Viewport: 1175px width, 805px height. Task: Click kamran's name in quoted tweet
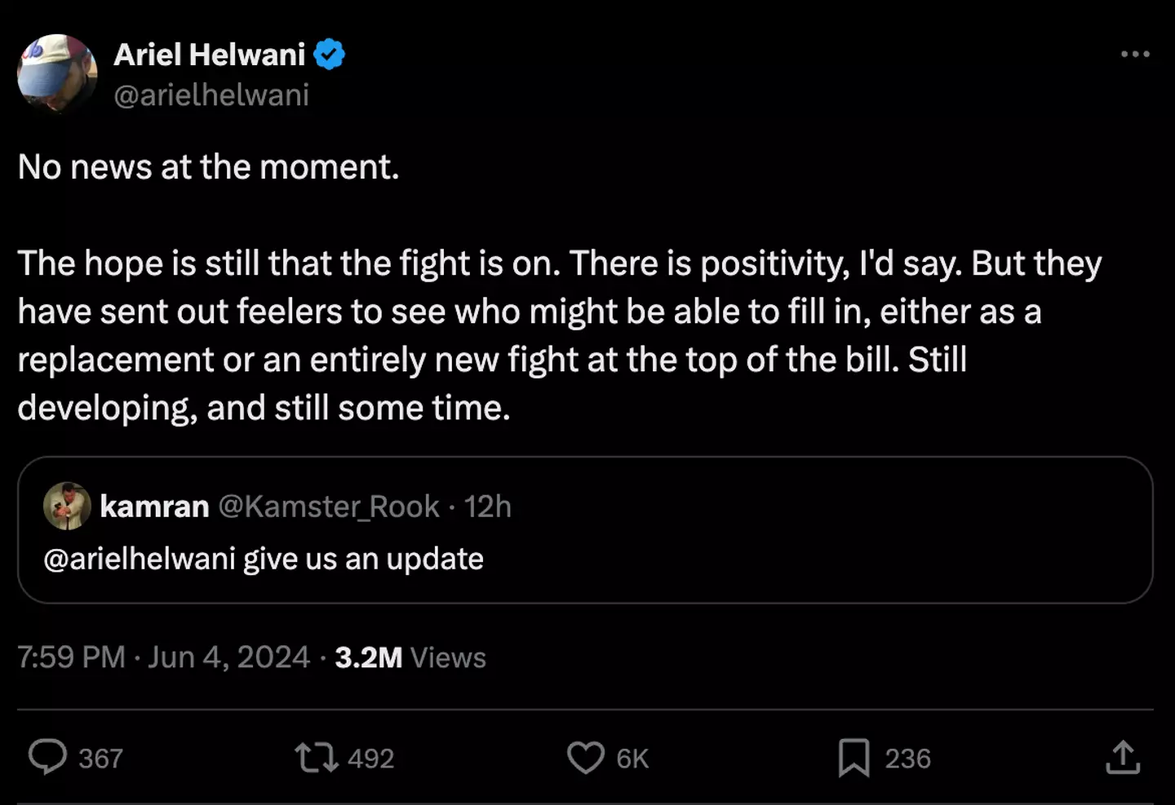click(x=154, y=506)
